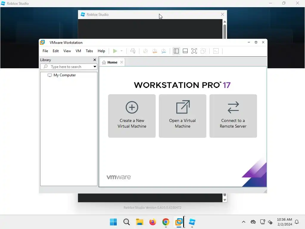Toggle the thumbnail bar toolbar icon
The height and width of the screenshot is (229, 305).
click(x=185, y=51)
